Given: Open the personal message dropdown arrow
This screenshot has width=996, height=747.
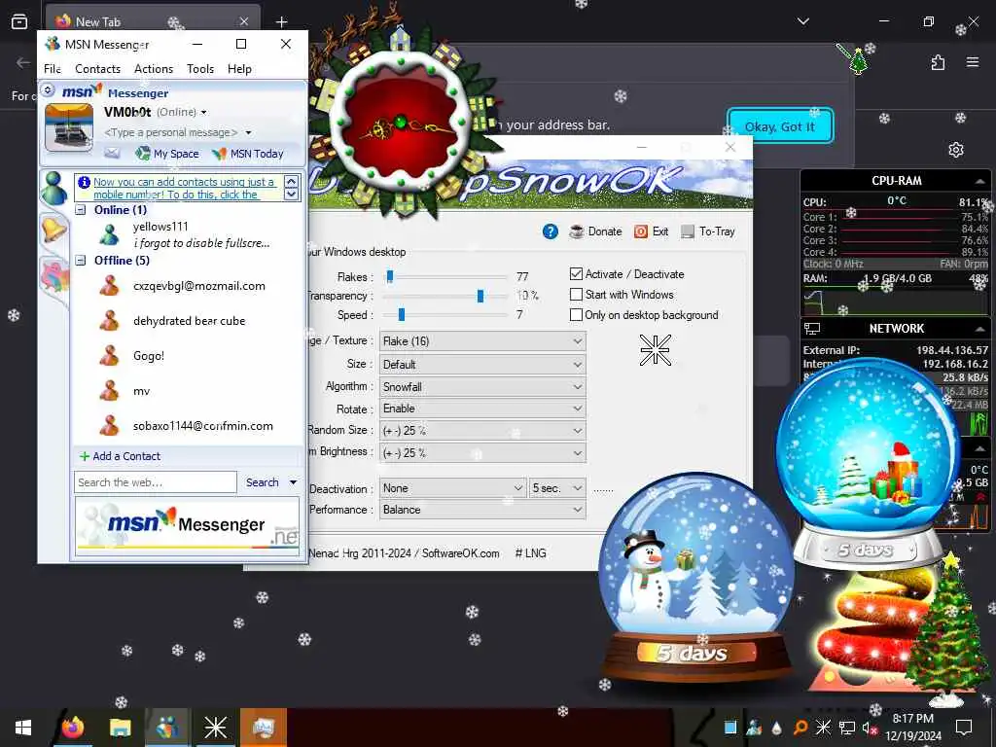Looking at the screenshot, I should [x=248, y=132].
